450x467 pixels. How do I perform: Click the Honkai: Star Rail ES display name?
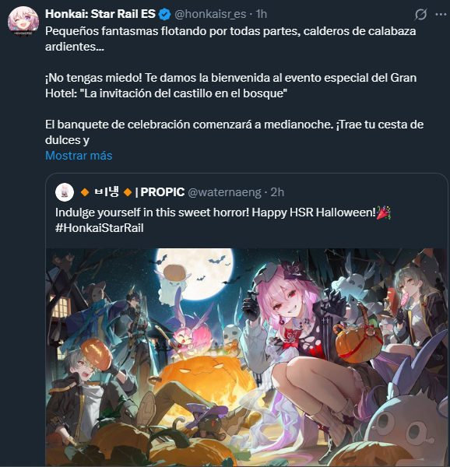[x=100, y=14]
